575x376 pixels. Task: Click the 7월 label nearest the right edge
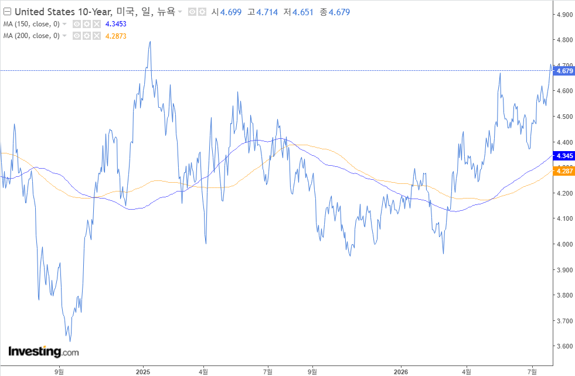tap(532, 372)
